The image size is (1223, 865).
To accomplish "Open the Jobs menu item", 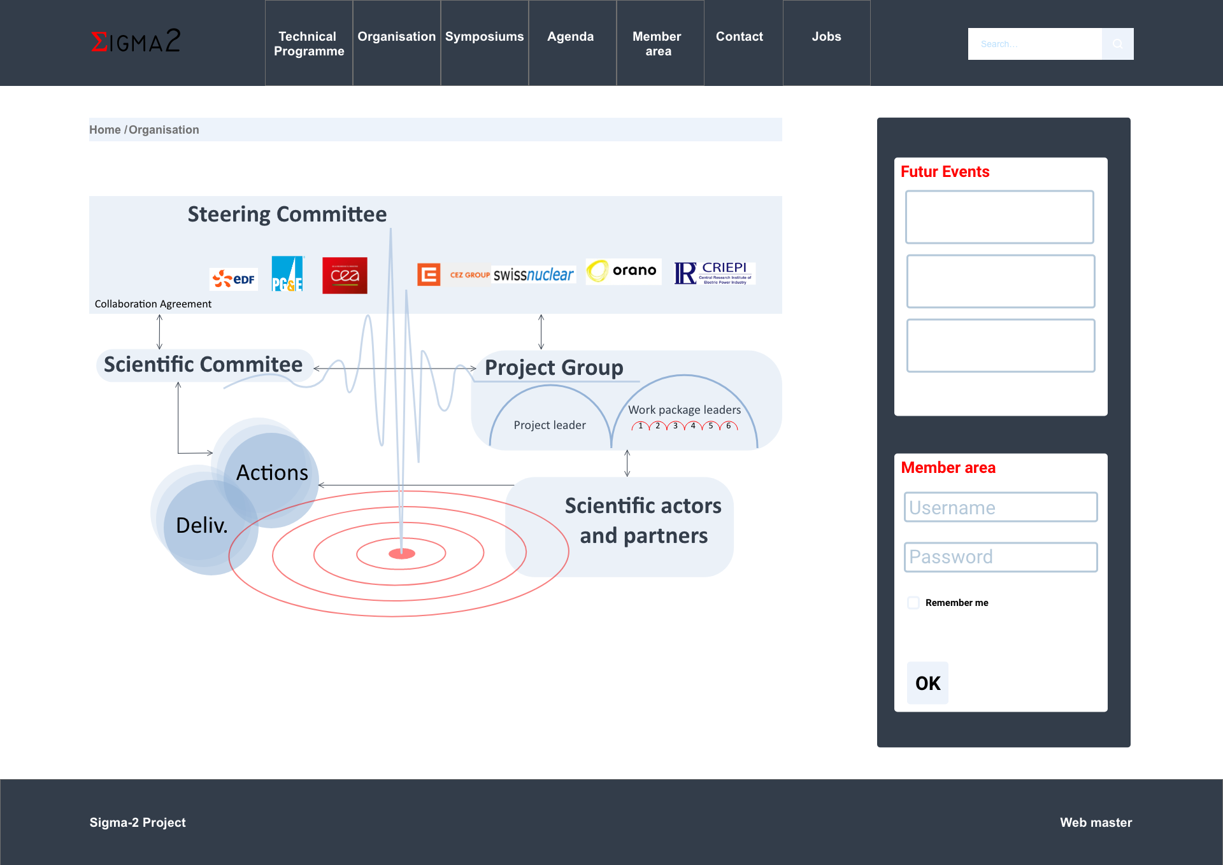I will (826, 37).
